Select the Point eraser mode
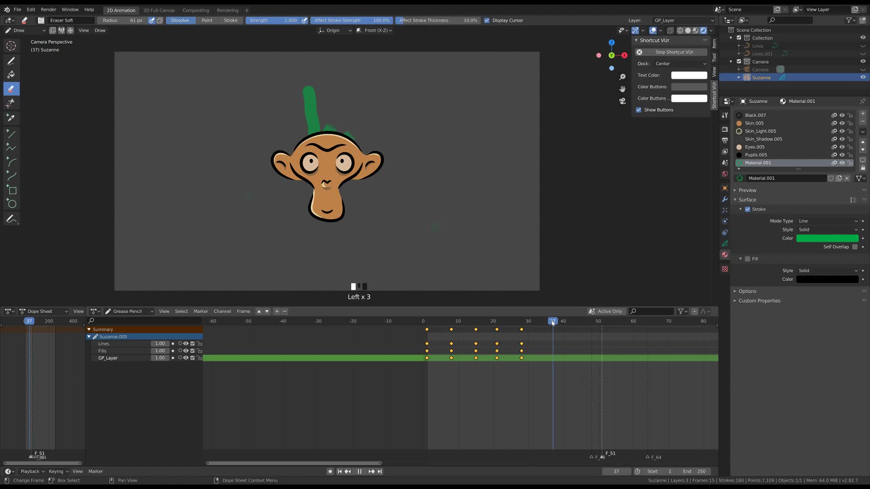 click(207, 20)
